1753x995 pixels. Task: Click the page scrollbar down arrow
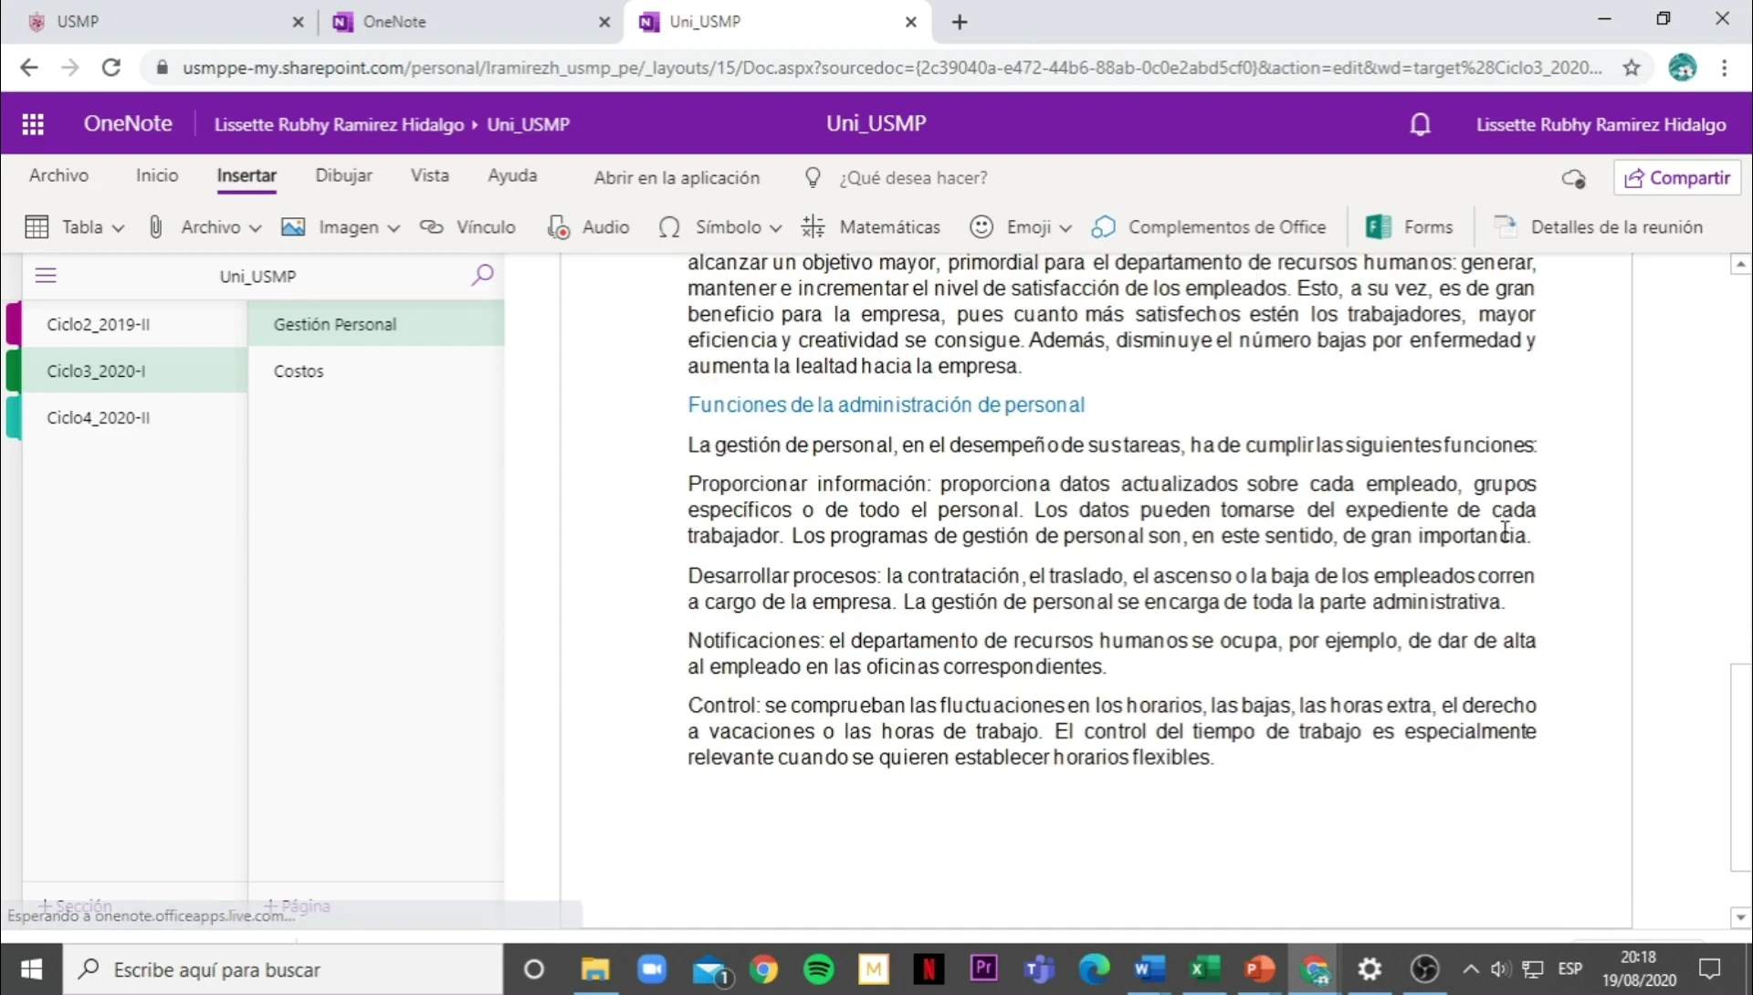click(x=1740, y=917)
